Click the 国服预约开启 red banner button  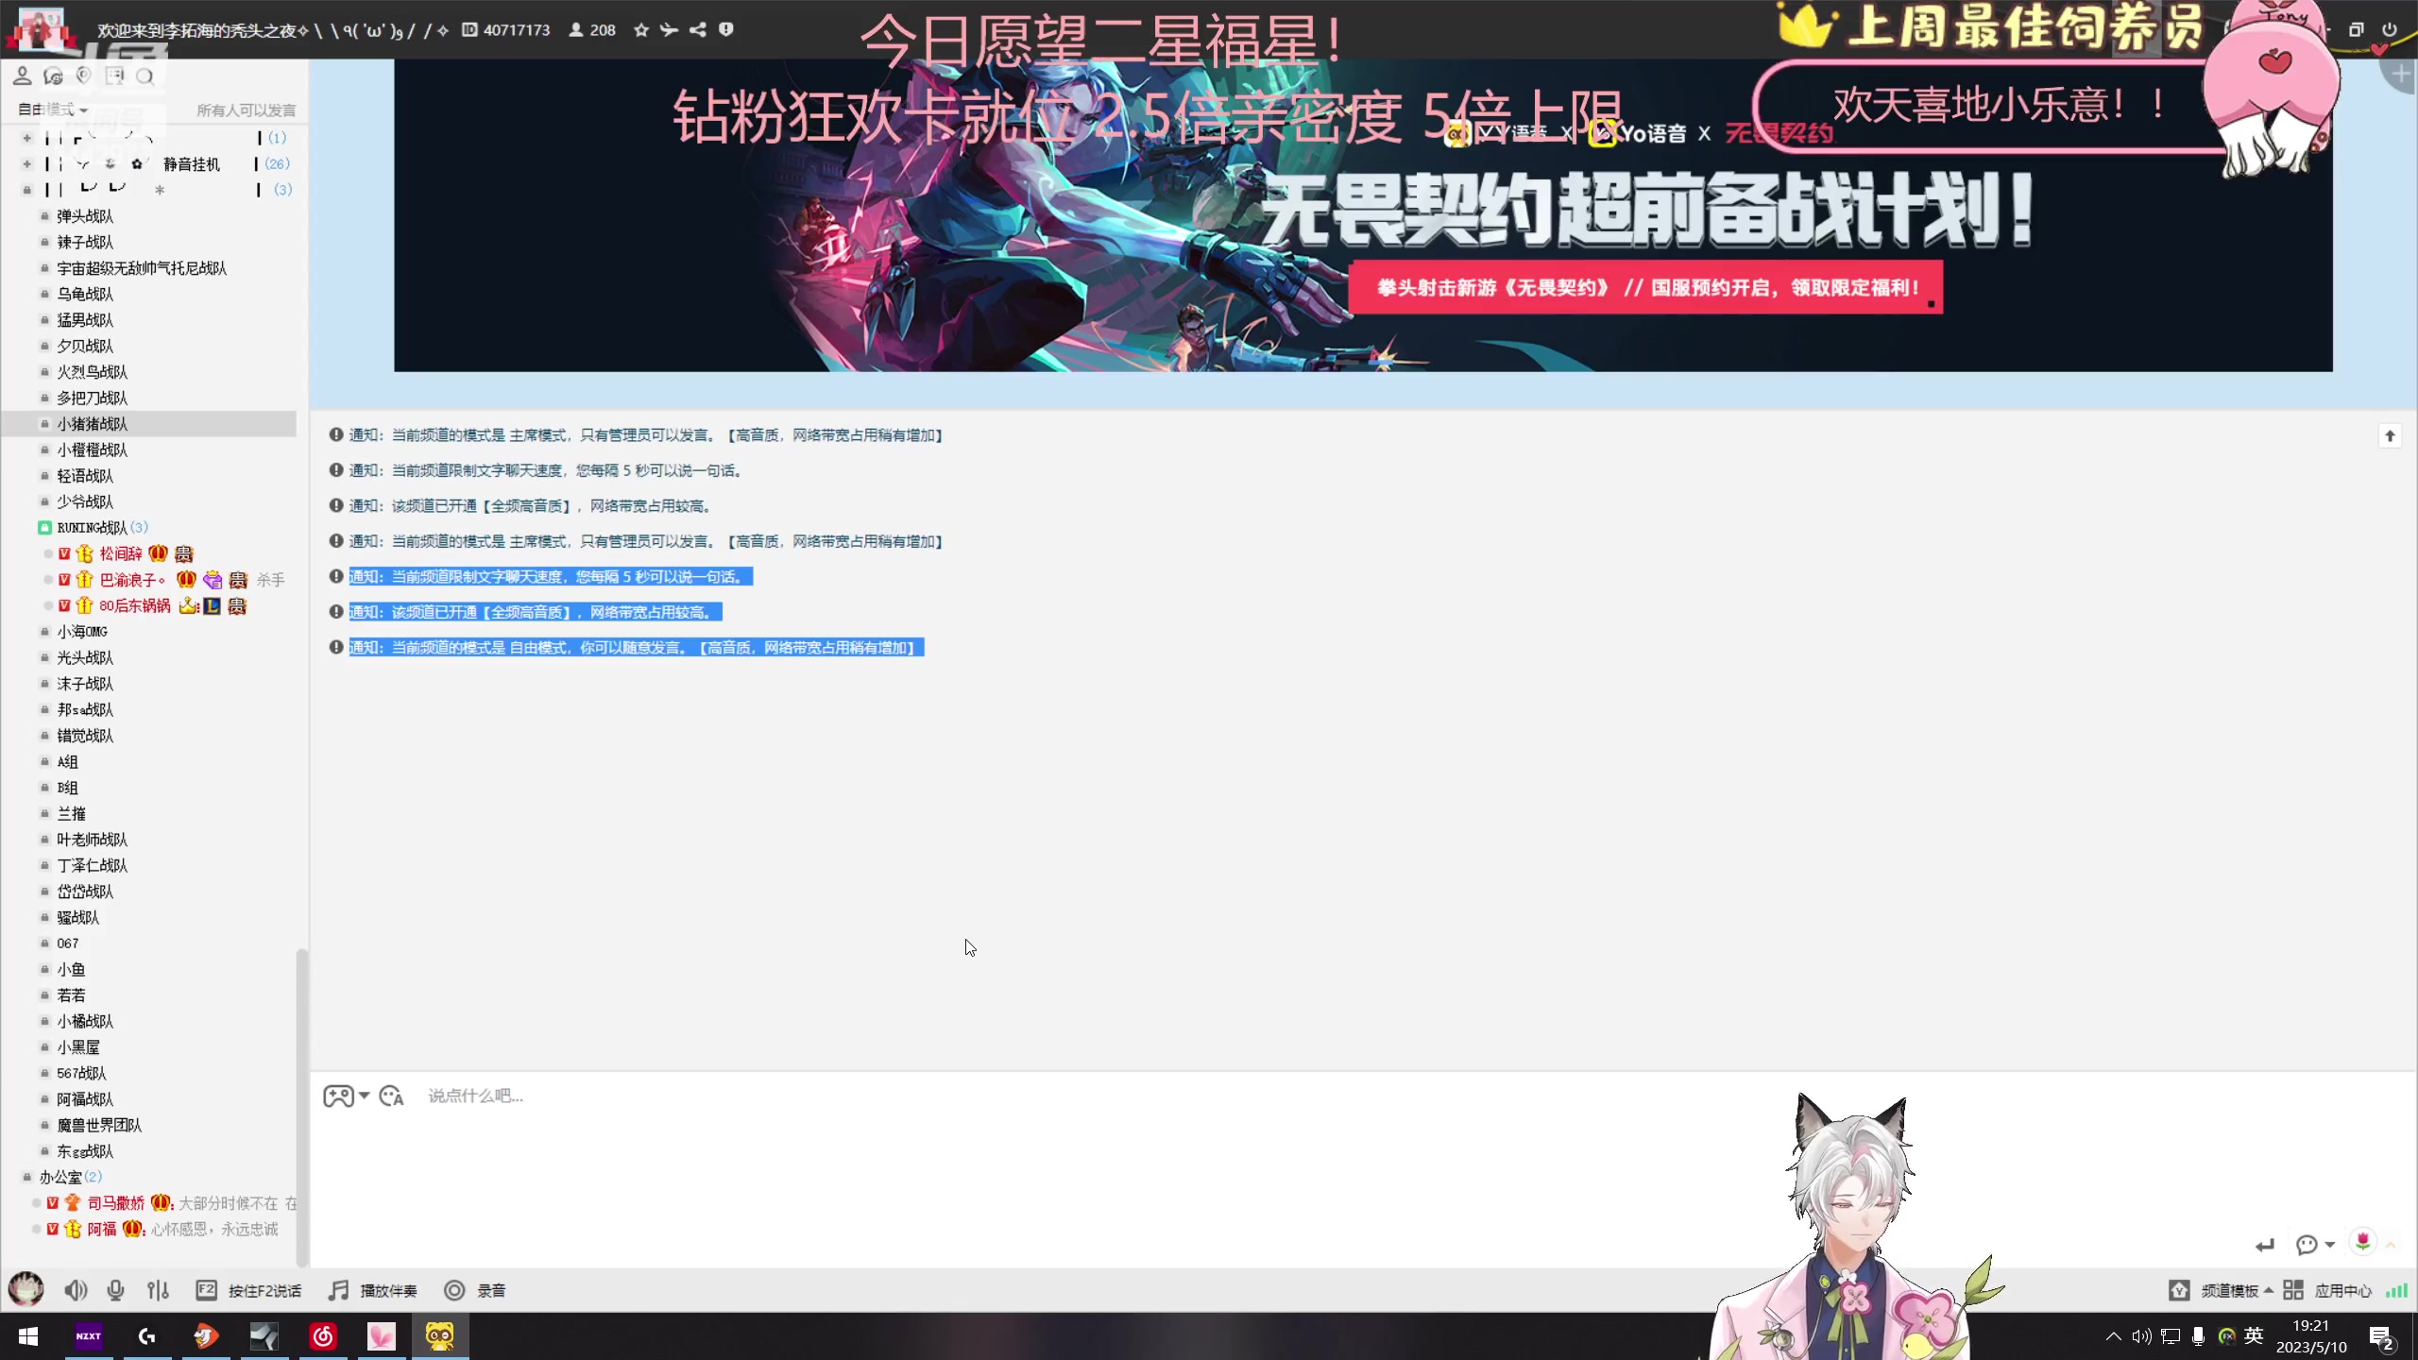click(x=1645, y=287)
